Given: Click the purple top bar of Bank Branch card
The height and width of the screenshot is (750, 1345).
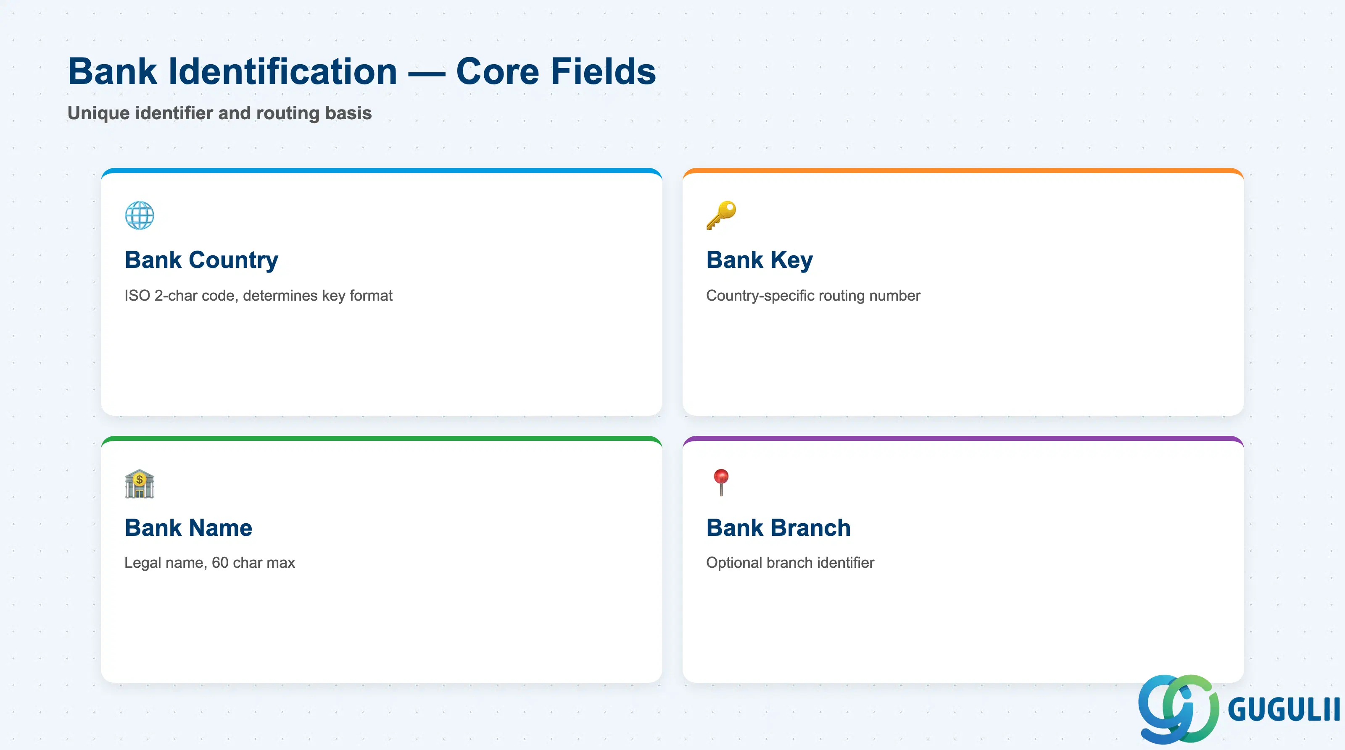Looking at the screenshot, I should (963, 439).
